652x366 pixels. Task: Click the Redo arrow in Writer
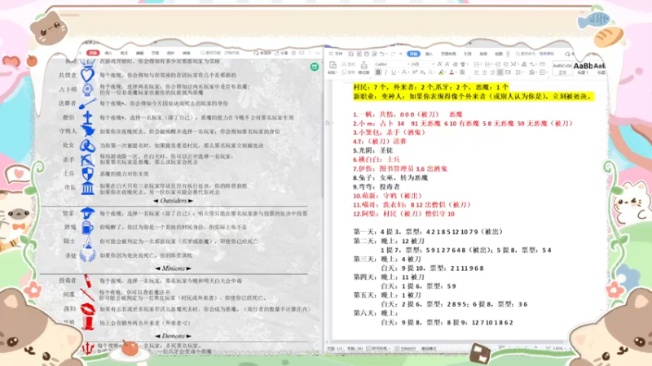(393, 54)
